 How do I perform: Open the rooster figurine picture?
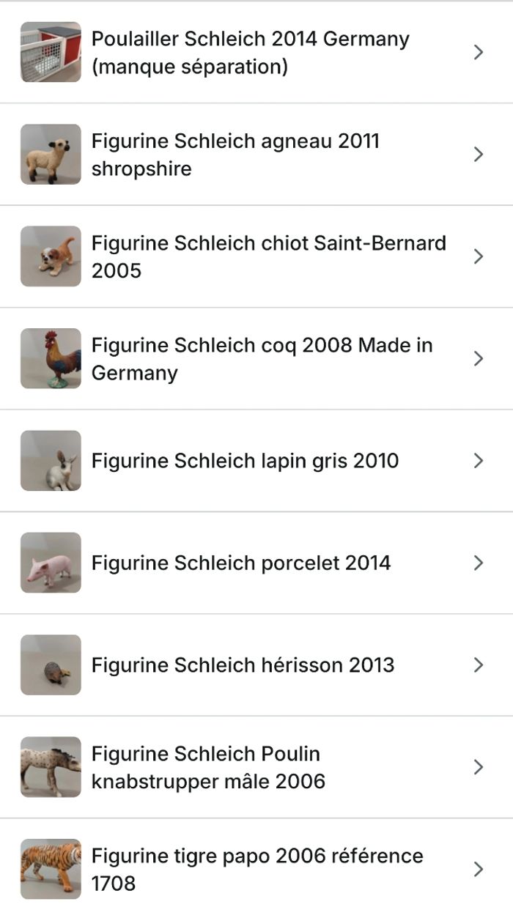tap(51, 358)
